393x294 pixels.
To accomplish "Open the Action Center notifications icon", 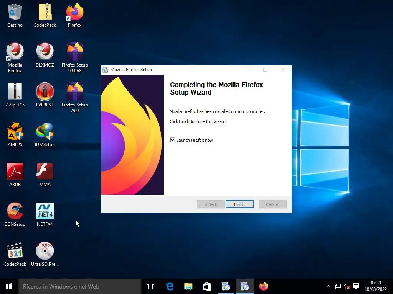I will pos(356,286).
